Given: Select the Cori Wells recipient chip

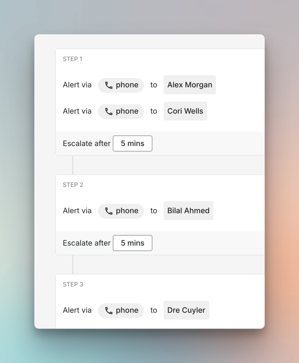Looking at the screenshot, I should tap(185, 111).
